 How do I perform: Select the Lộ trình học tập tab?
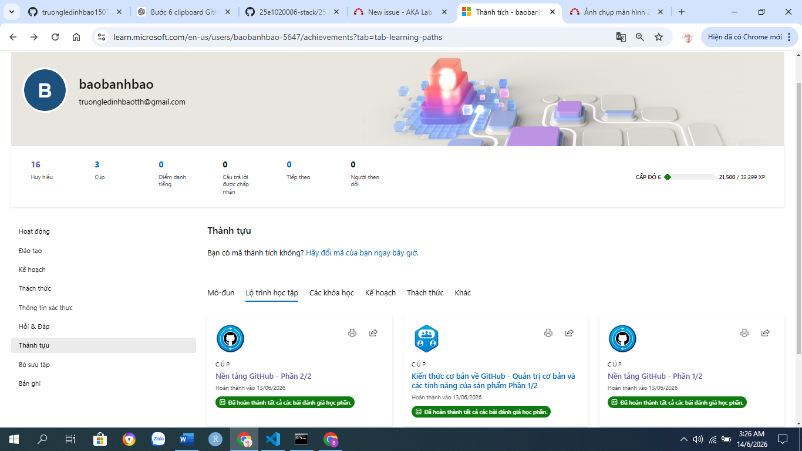click(x=272, y=292)
